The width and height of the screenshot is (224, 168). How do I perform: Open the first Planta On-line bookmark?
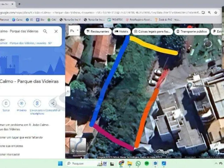tap(70, 20)
